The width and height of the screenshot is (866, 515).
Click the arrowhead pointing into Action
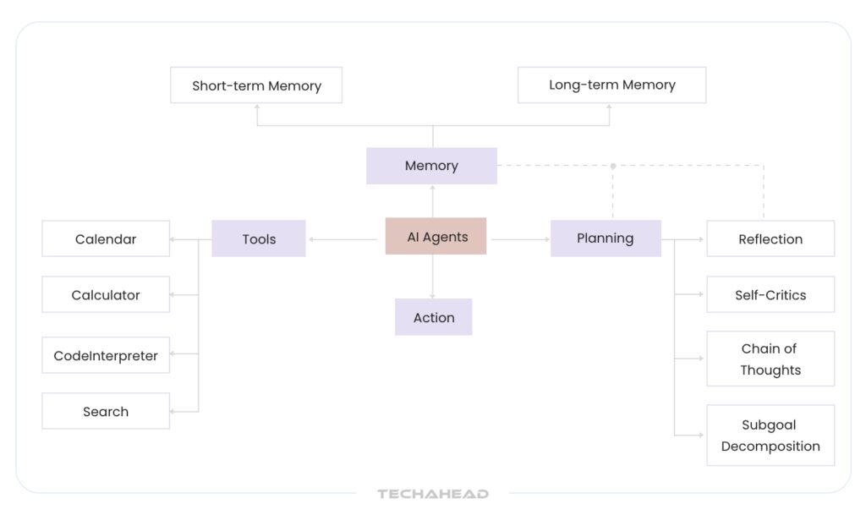pos(433,295)
